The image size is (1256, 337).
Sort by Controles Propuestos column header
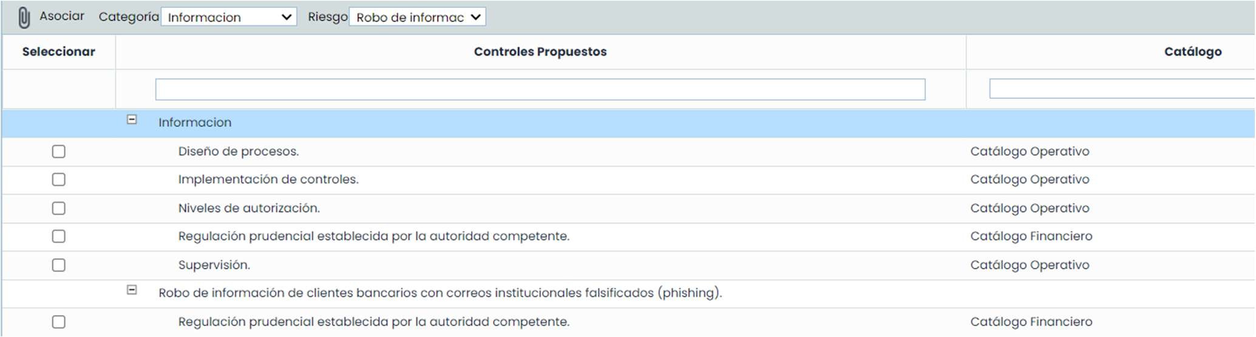click(x=540, y=52)
